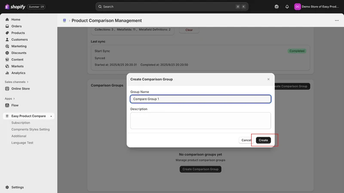Open the Home icon in sidebar
Viewport: 344px width, 193px height.
pyautogui.click(x=7, y=19)
